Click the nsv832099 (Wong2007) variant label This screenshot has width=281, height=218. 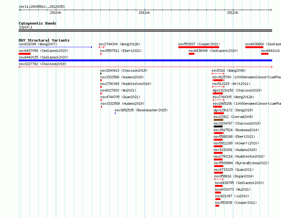pyautogui.click(x=38, y=44)
